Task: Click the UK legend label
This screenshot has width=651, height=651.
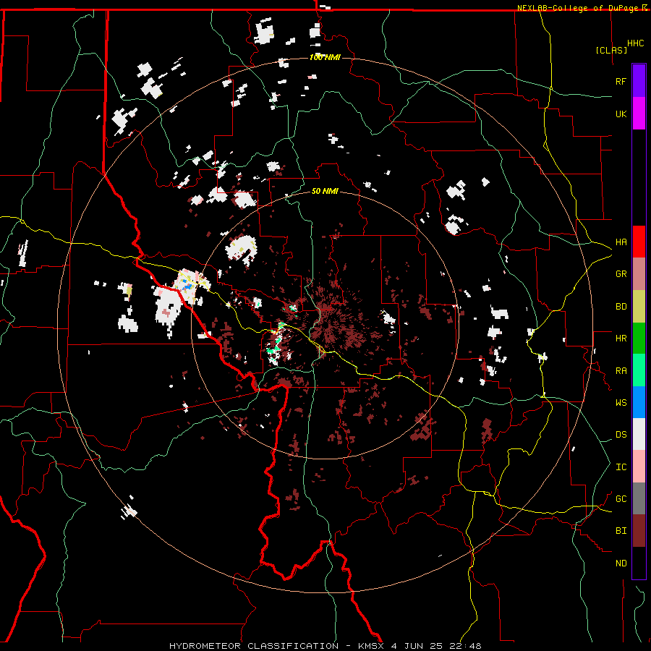Action: (x=621, y=114)
